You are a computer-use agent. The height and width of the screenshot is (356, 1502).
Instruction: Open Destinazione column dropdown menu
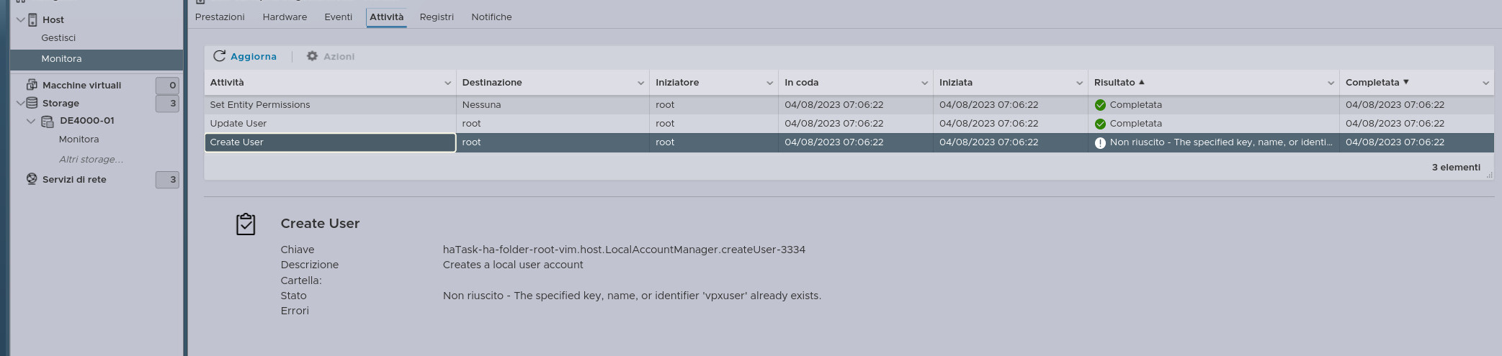[640, 83]
